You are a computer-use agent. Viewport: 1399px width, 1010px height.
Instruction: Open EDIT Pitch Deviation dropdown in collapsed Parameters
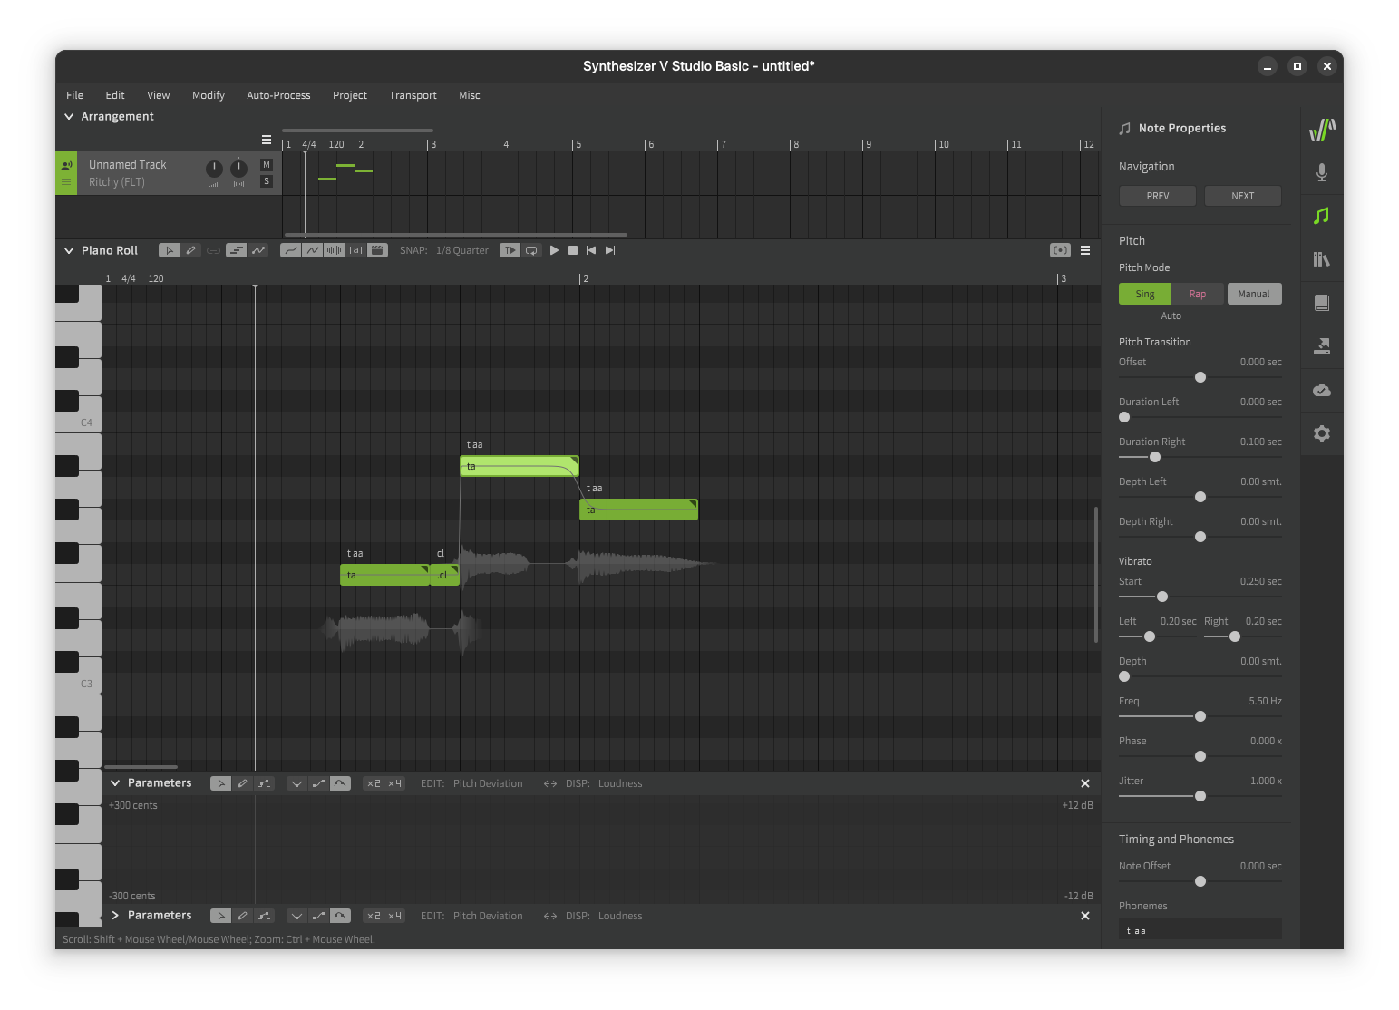click(488, 916)
